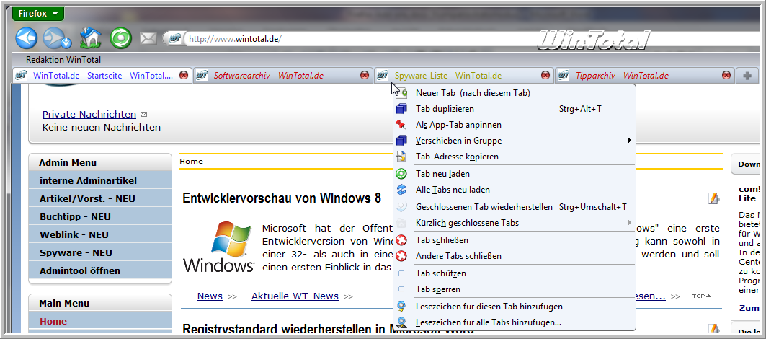Click the Lesezeichen für alle Tabs icon
766x339 pixels.
pos(401,322)
